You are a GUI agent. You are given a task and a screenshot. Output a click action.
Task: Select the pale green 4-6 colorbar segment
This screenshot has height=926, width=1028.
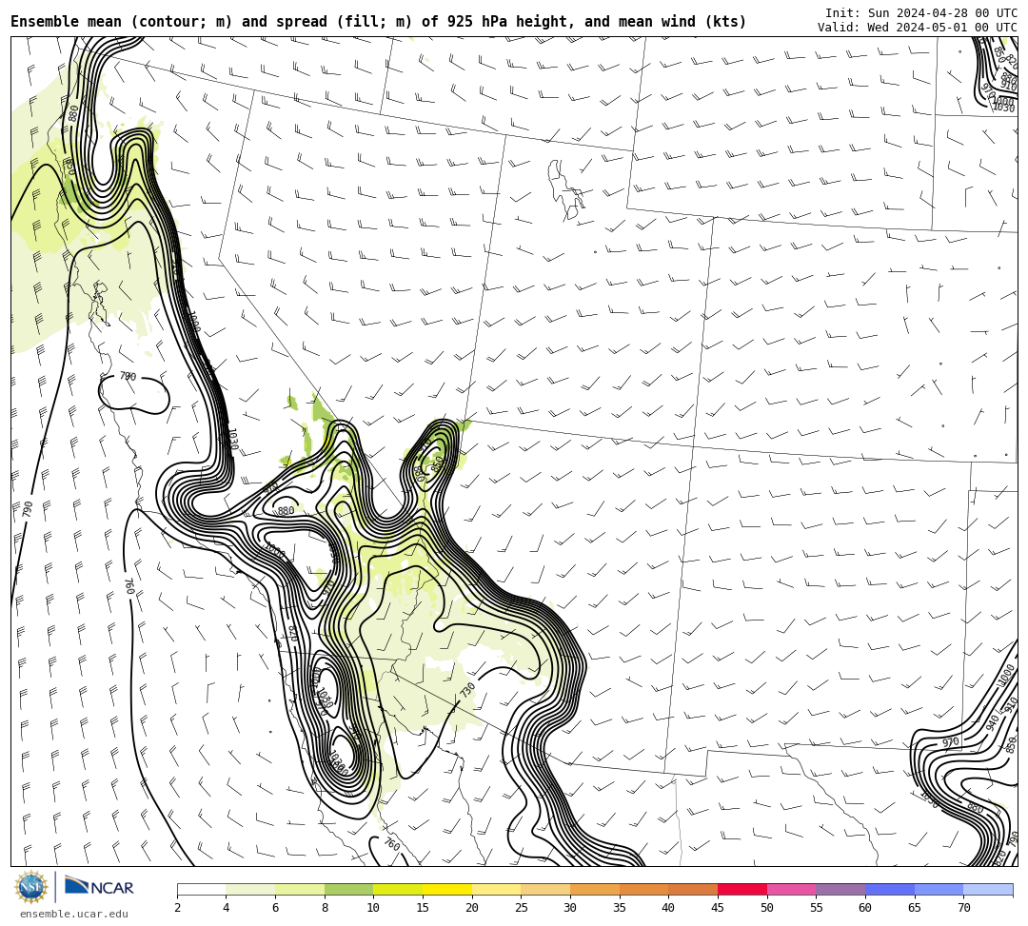250,889
